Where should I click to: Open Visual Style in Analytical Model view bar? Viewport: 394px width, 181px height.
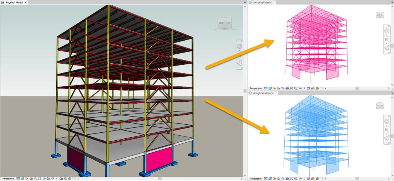270,88
